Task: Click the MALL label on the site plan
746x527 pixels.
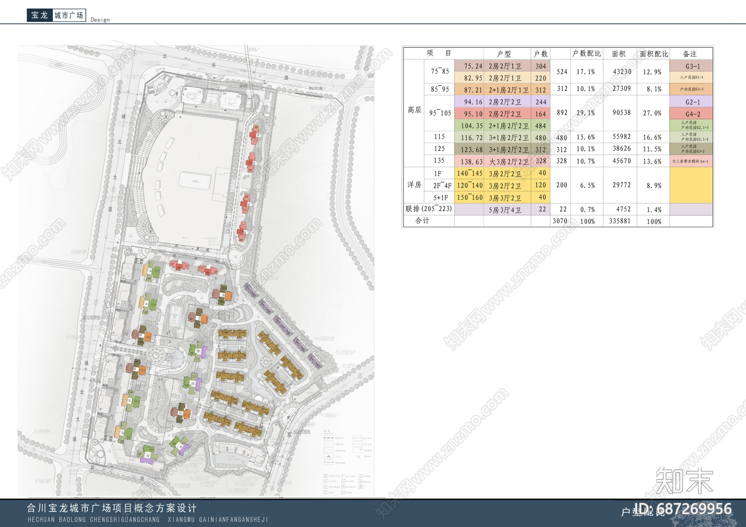Action: (196, 181)
